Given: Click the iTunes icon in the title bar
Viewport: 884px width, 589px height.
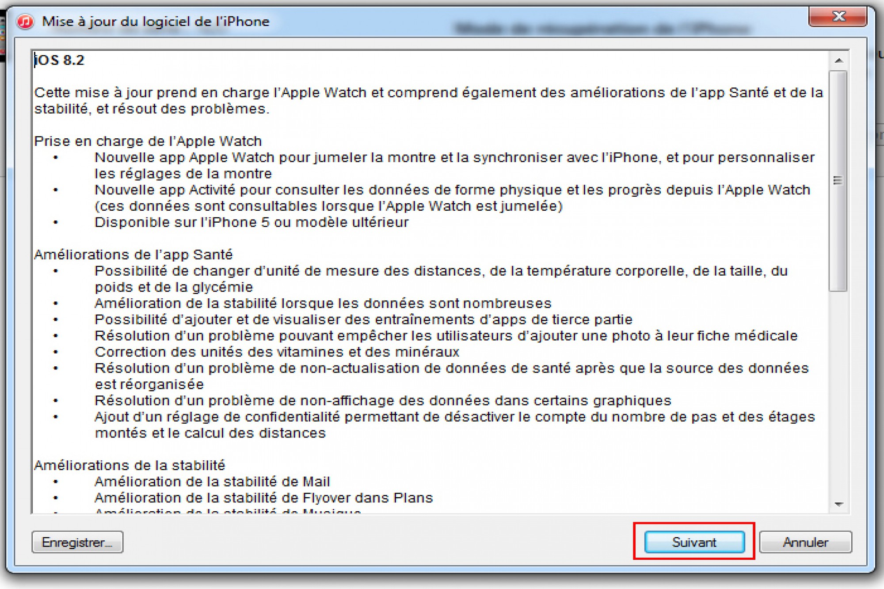Looking at the screenshot, I should click(25, 22).
